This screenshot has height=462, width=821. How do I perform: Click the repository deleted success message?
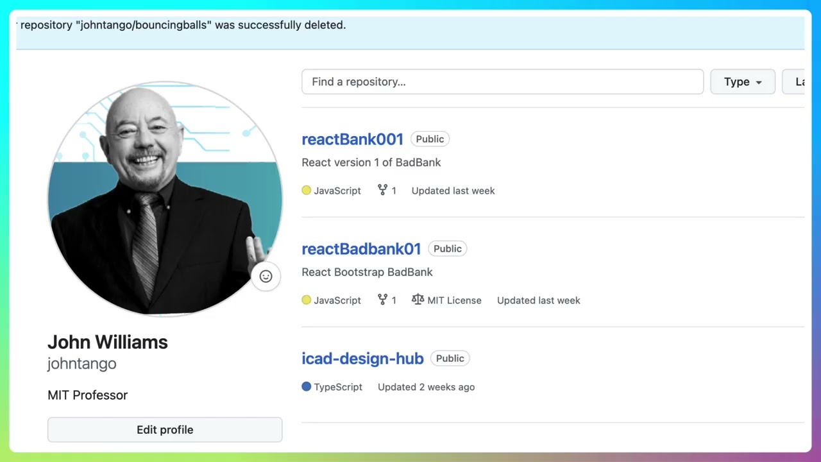182,25
